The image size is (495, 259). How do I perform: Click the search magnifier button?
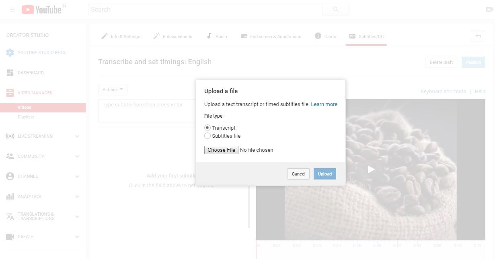coord(336,10)
